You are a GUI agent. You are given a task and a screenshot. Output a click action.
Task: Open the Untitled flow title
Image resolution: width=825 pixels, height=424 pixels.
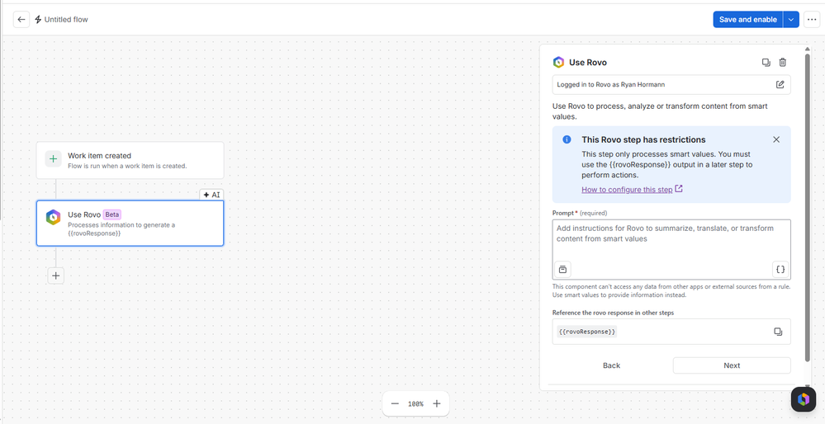66,20
